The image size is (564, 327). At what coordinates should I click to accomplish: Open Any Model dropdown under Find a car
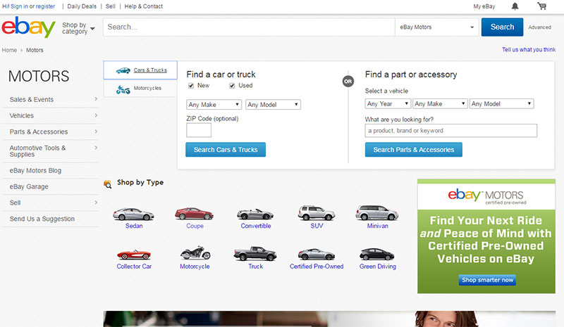pyautogui.click(x=273, y=105)
